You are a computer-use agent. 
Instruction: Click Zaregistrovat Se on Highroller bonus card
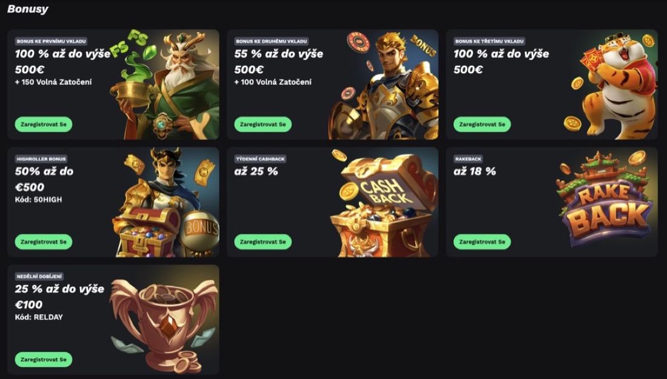[x=44, y=242]
